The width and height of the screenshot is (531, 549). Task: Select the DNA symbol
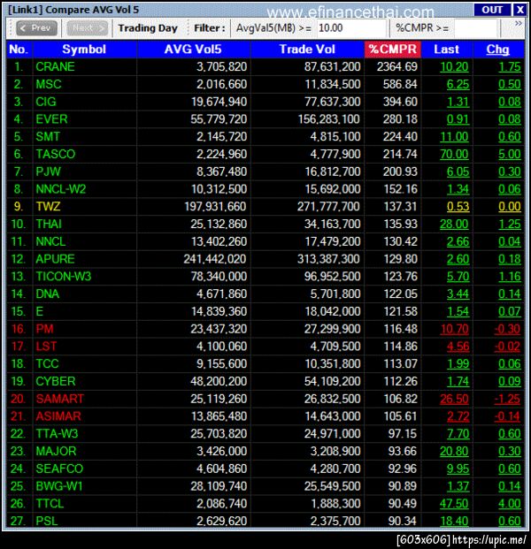click(47, 294)
